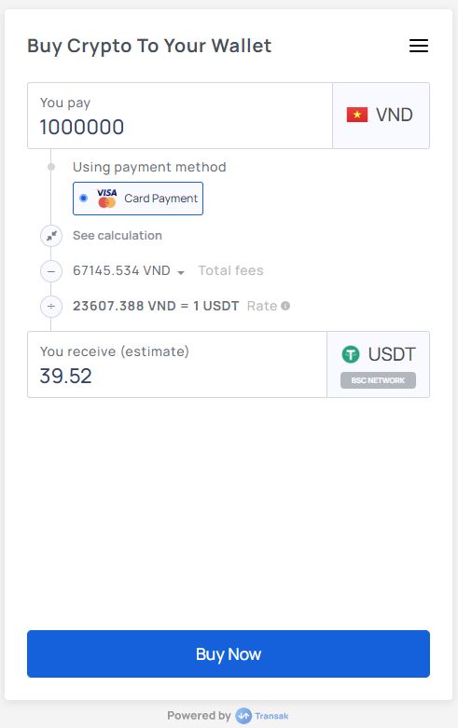458x728 pixels.
Task: Click the divide circle rate icon
Action: click(51, 307)
